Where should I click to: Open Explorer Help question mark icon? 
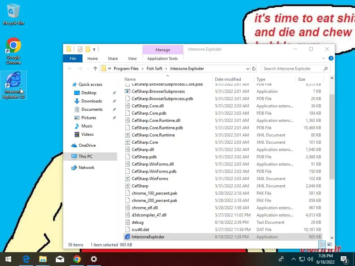click(331, 58)
